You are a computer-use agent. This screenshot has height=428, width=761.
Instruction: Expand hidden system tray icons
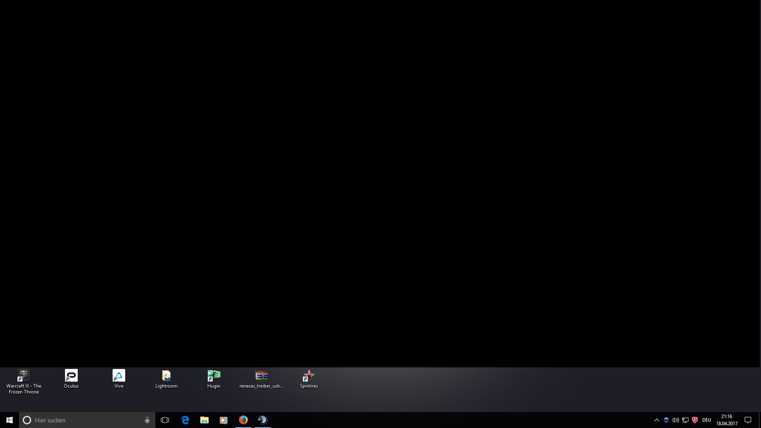656,420
